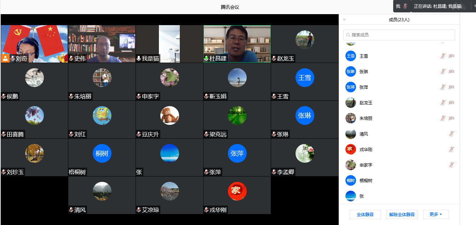Select the 我是猫 video tile

[x=169, y=44]
